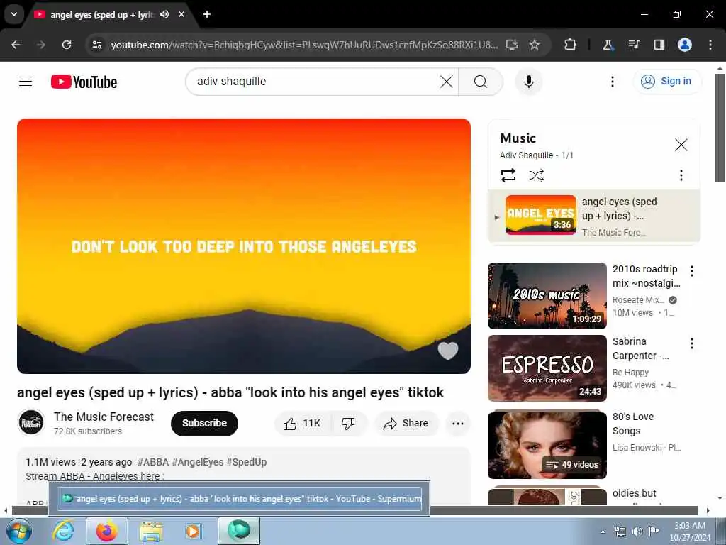
Task: Toggle shuffle playlist in Music panel
Action: coord(536,175)
